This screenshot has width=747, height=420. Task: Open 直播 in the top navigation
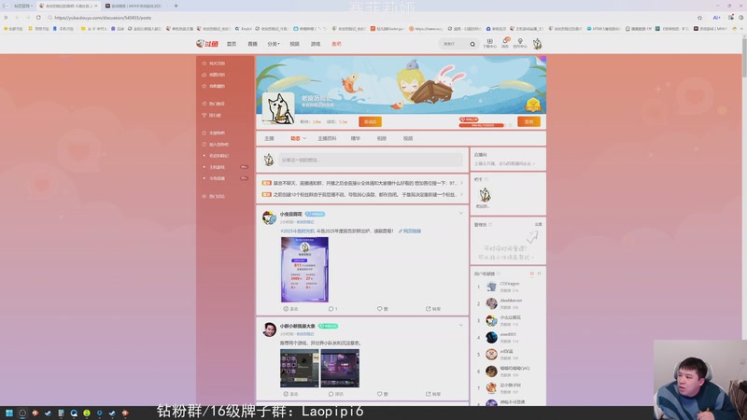click(x=252, y=44)
